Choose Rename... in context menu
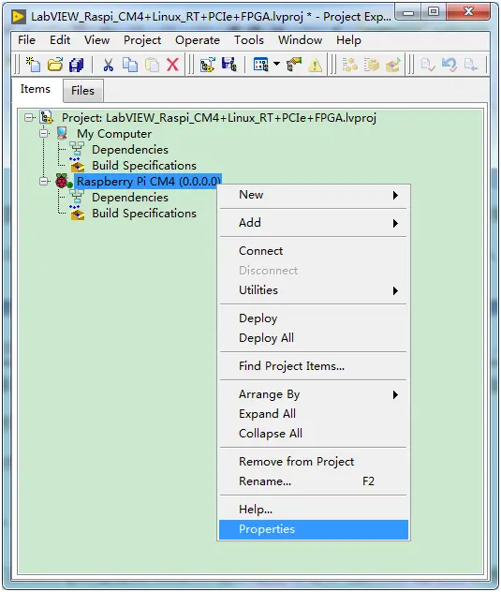The width and height of the screenshot is (501, 592). pyautogui.click(x=314, y=481)
